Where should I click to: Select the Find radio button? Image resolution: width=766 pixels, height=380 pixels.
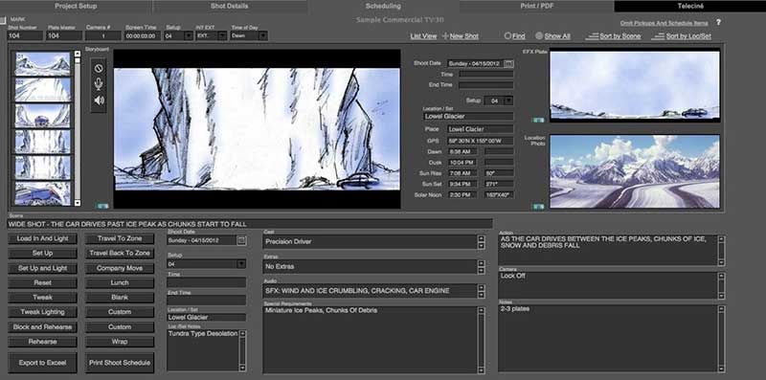coord(507,36)
